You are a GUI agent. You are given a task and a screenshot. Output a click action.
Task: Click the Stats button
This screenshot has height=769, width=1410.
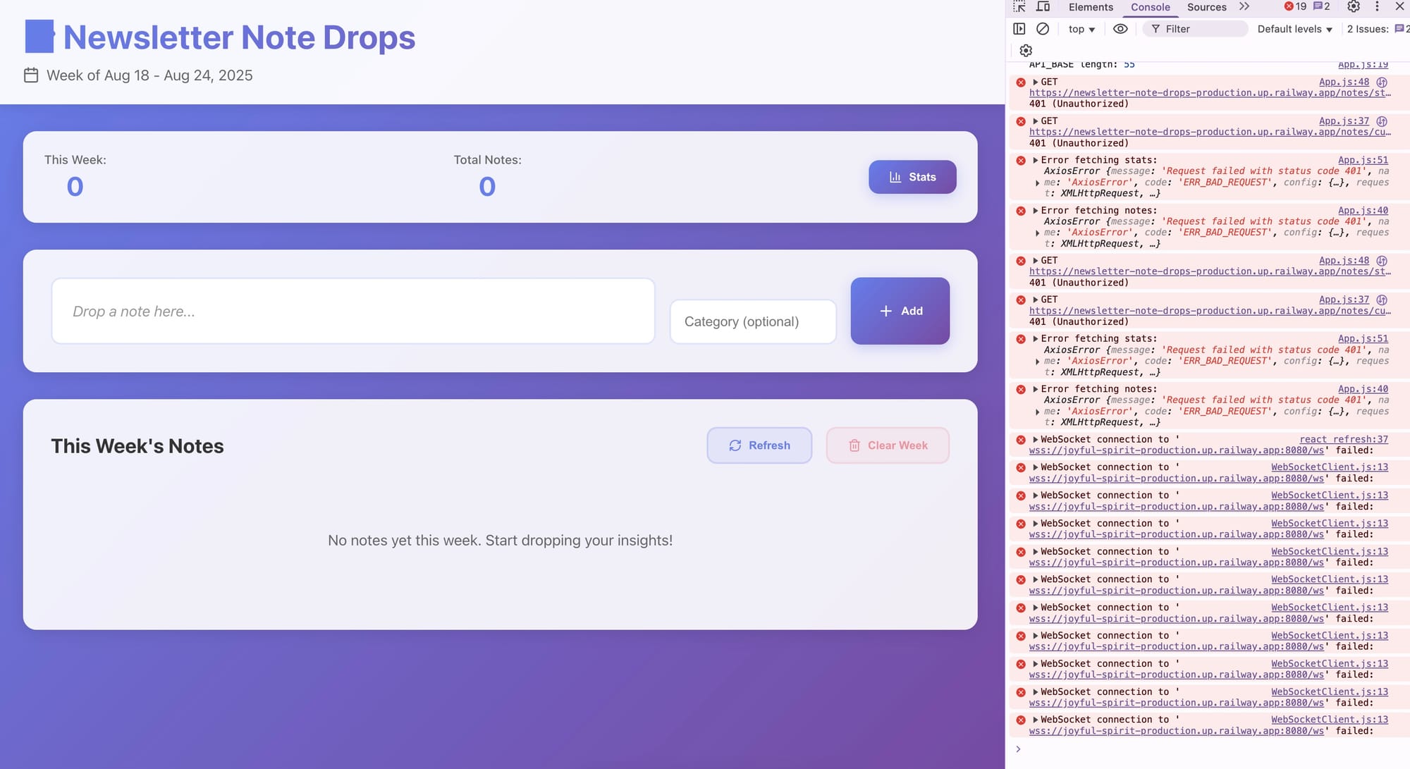912,177
